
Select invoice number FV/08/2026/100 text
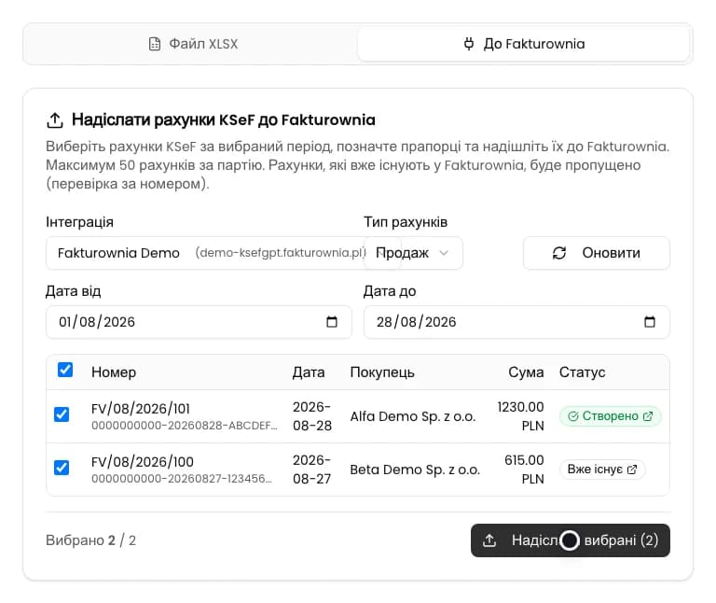coord(143,462)
